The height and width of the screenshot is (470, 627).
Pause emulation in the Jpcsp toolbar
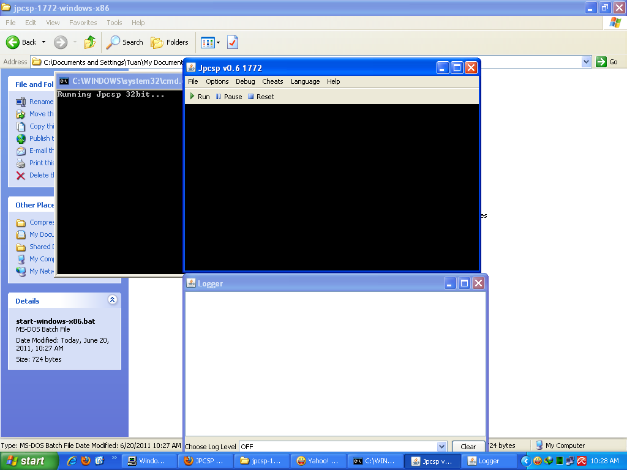tap(228, 97)
